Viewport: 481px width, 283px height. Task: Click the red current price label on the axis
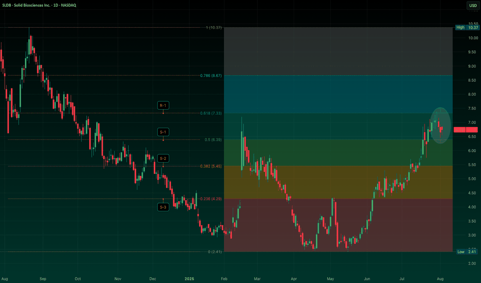pyautogui.click(x=466, y=130)
